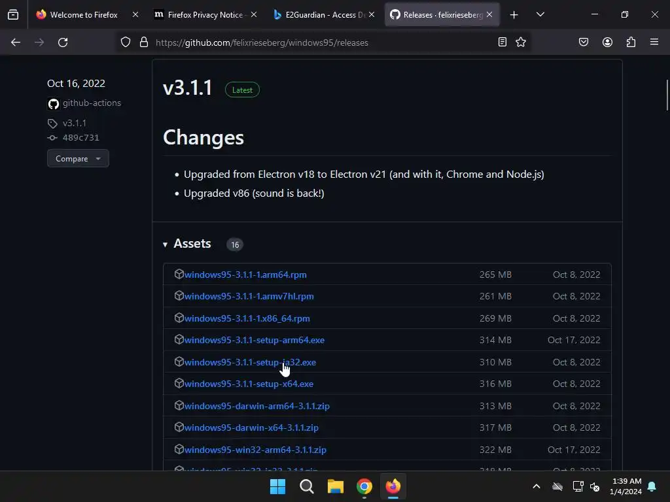Screen dimensions: 670x502
Task: Click package icon beside setup-x64.exe
Action: click(x=179, y=383)
